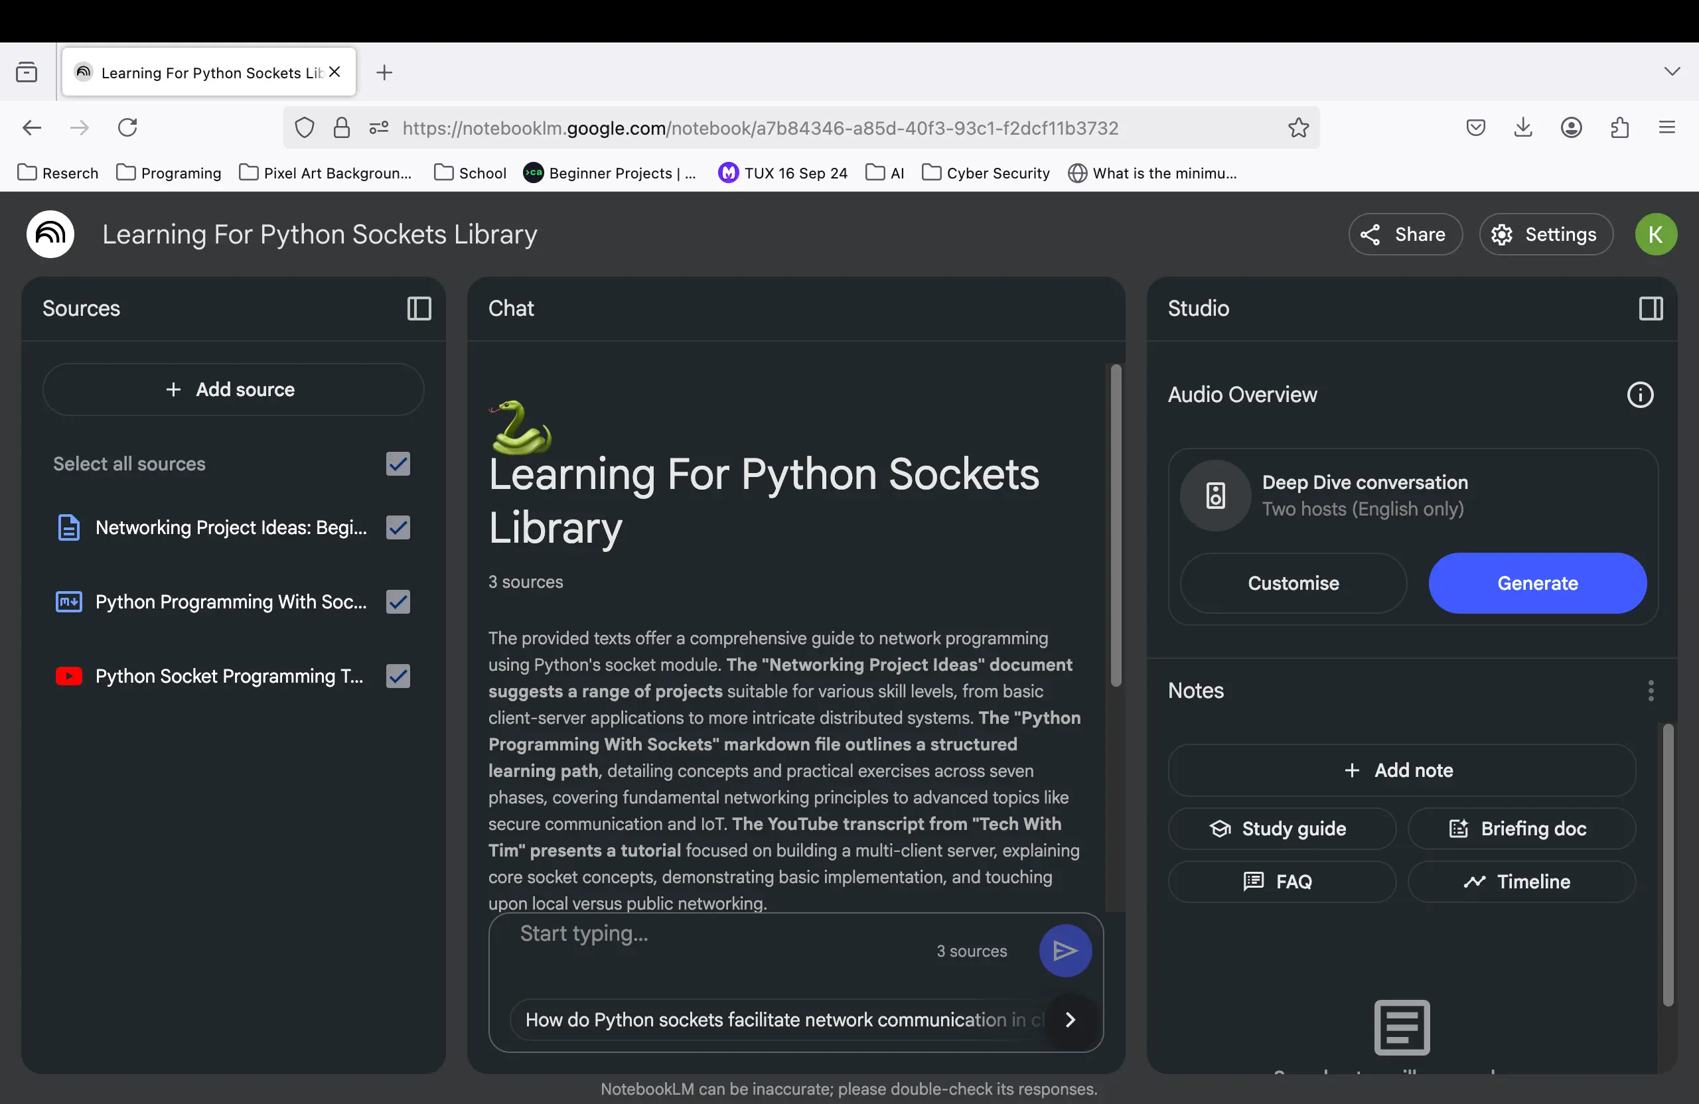Generate an FAQ note
Image resolution: width=1699 pixels, height=1104 pixels.
coord(1282,881)
